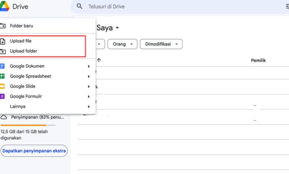Click Dapatkan penyimpanan ekstra button
Image resolution: width=289 pixels, height=174 pixels.
(x=34, y=151)
